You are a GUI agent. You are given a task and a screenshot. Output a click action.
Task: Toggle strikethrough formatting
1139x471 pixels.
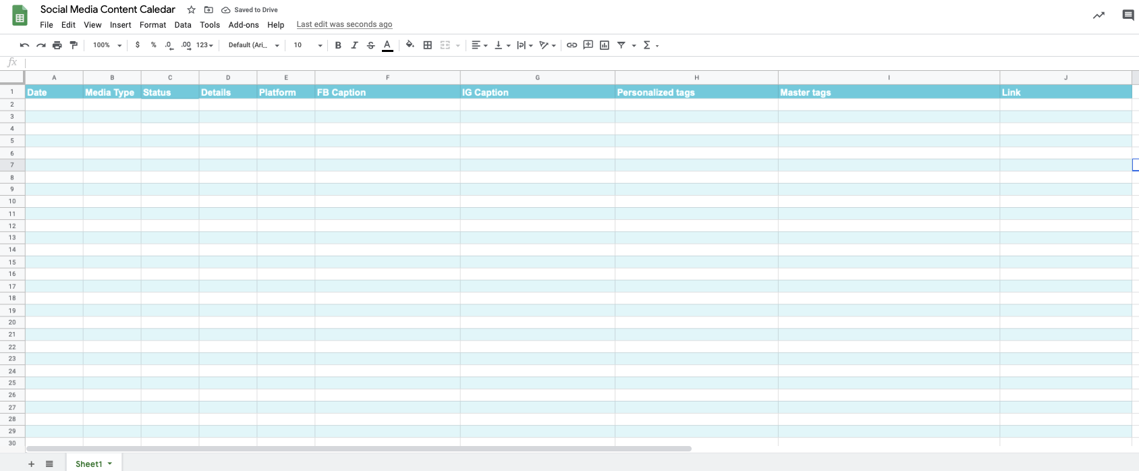click(x=370, y=45)
